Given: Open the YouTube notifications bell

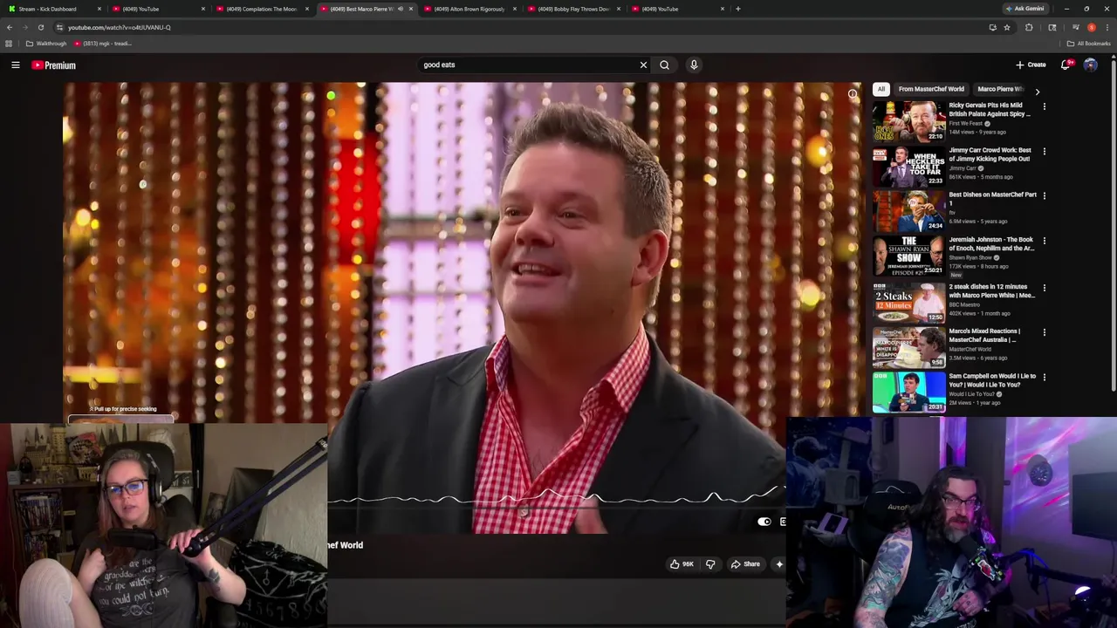Looking at the screenshot, I should click(1066, 65).
